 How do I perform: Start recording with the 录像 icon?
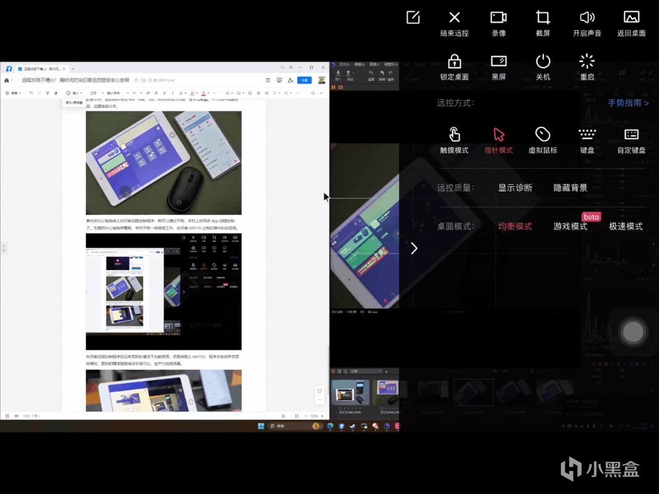tap(498, 23)
